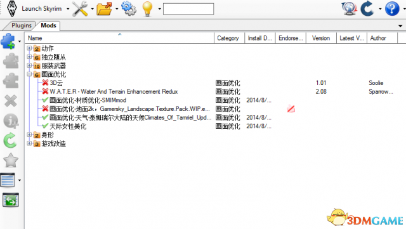
Task: Select the 独立随从 folder row
Action: (53, 57)
